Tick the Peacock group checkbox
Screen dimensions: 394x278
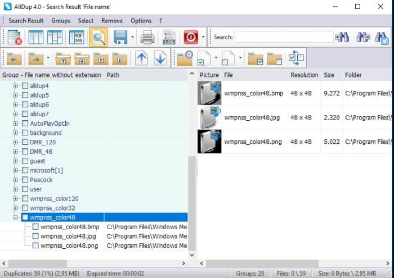[25, 180]
